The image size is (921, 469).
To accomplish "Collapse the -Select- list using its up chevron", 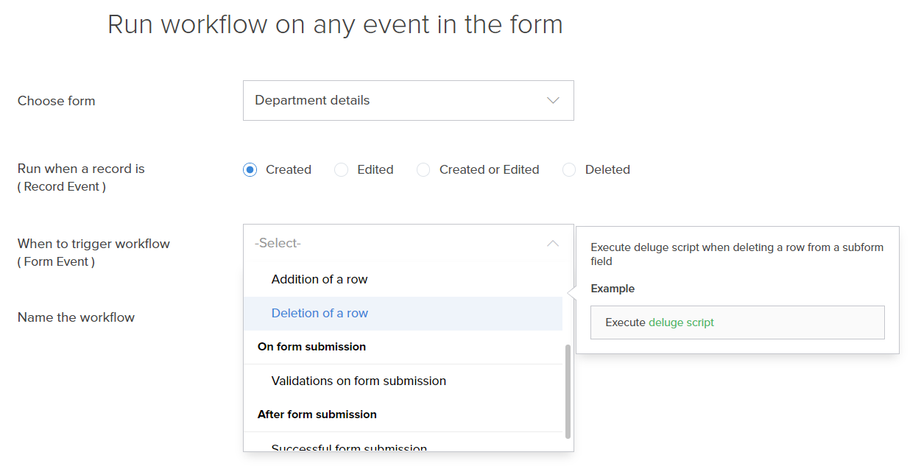I will (x=553, y=244).
